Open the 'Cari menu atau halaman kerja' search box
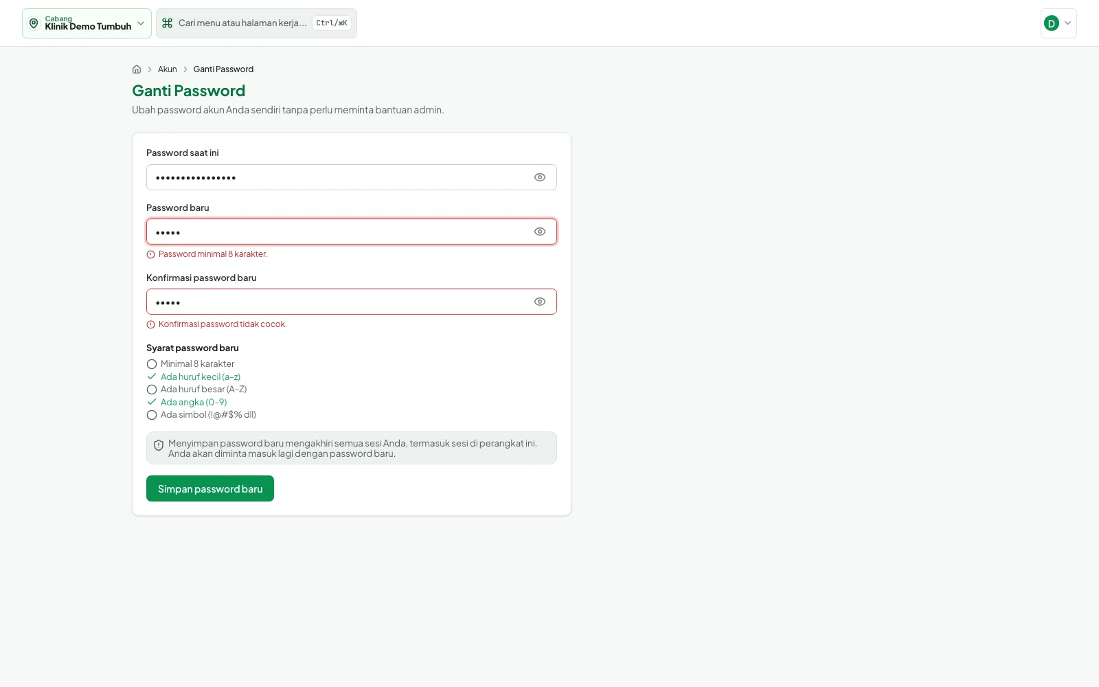Image resolution: width=1099 pixels, height=687 pixels. (x=256, y=23)
